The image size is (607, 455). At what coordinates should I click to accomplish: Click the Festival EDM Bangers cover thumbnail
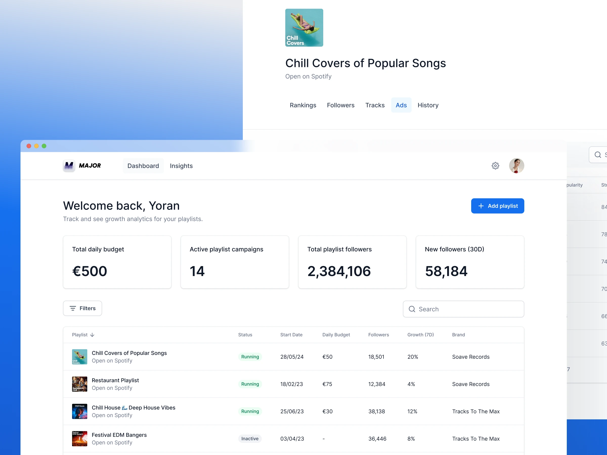(80, 439)
